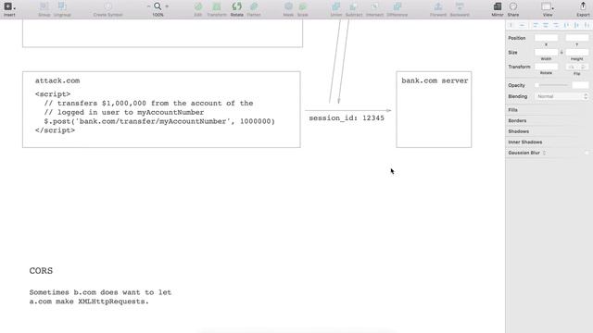Click the Group toolbar icon
This screenshot has width=593, height=333.
[44, 6]
